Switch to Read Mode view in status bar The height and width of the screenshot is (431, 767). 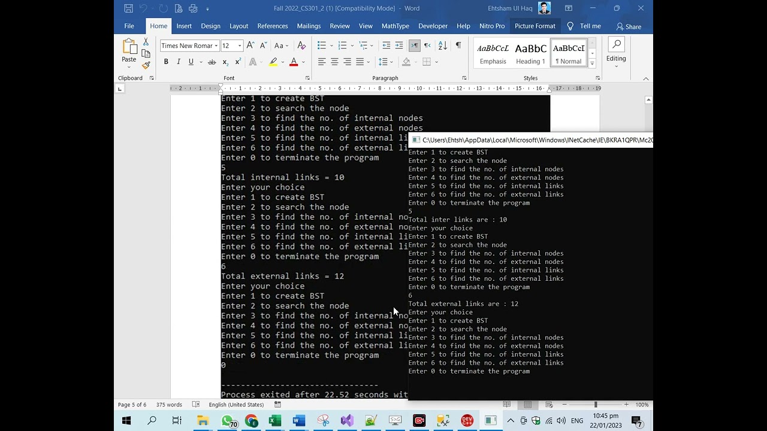[507, 405]
